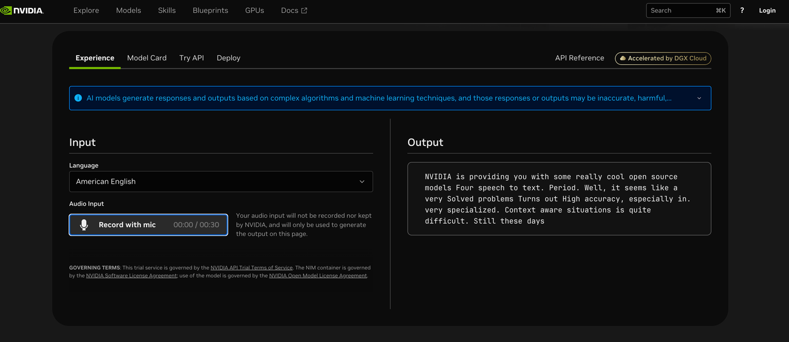789x342 pixels.
Task: Click the info icon in the blue banner
Action: pyautogui.click(x=78, y=98)
